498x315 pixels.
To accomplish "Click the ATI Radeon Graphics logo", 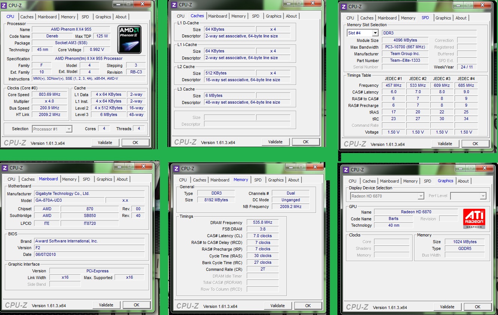I will (x=474, y=219).
